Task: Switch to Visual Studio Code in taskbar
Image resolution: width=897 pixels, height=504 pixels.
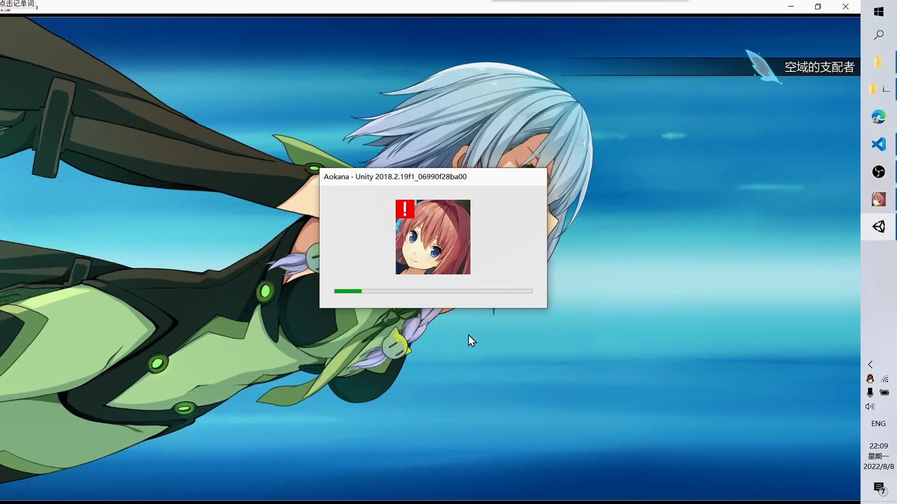Action: (x=879, y=144)
